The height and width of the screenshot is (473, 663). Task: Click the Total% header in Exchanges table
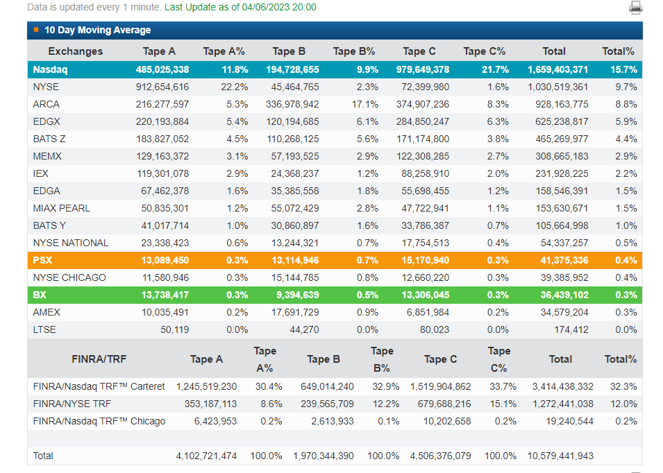click(619, 51)
